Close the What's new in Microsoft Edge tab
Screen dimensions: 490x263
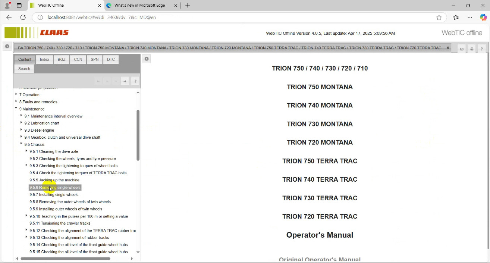pos(176,6)
